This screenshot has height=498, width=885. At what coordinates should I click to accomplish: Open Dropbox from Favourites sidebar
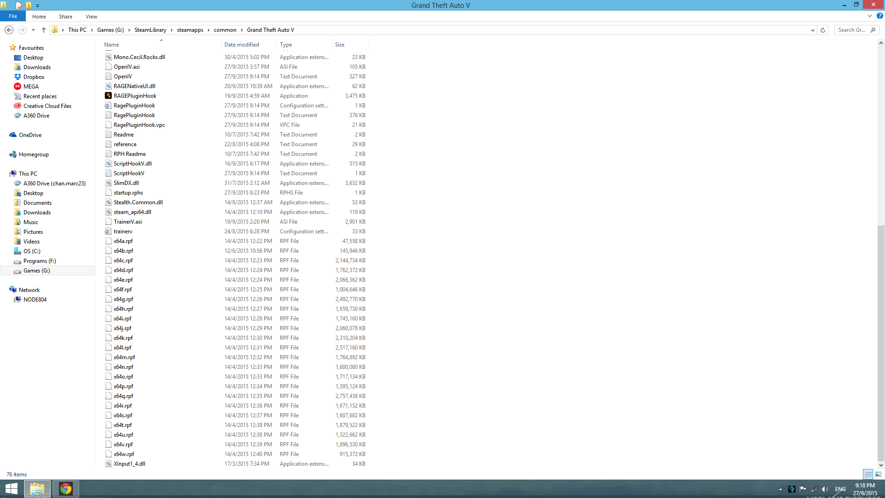[x=34, y=77]
